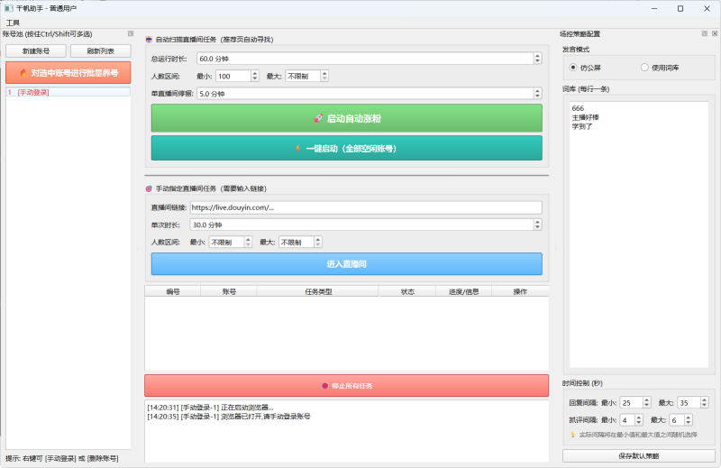This screenshot has width=721, height=468.
Task: Click the 回复间隔 最大 35 field
Action: click(x=689, y=403)
